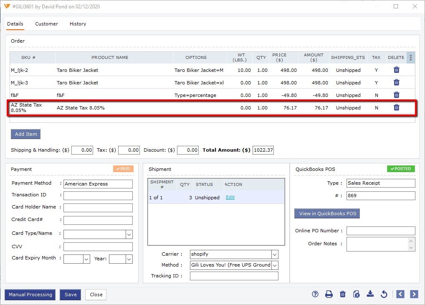Click the download icon in bottom toolbar
Viewport: 425px width, 305px height.
[x=370, y=294]
